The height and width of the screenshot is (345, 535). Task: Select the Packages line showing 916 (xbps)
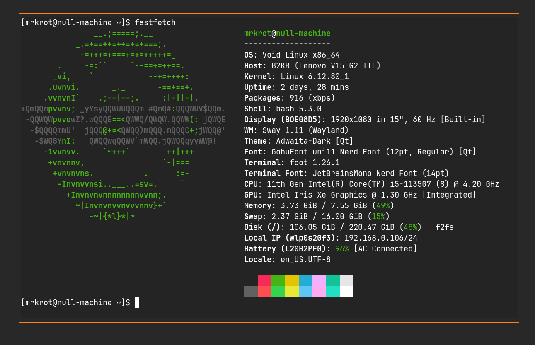pos(290,98)
